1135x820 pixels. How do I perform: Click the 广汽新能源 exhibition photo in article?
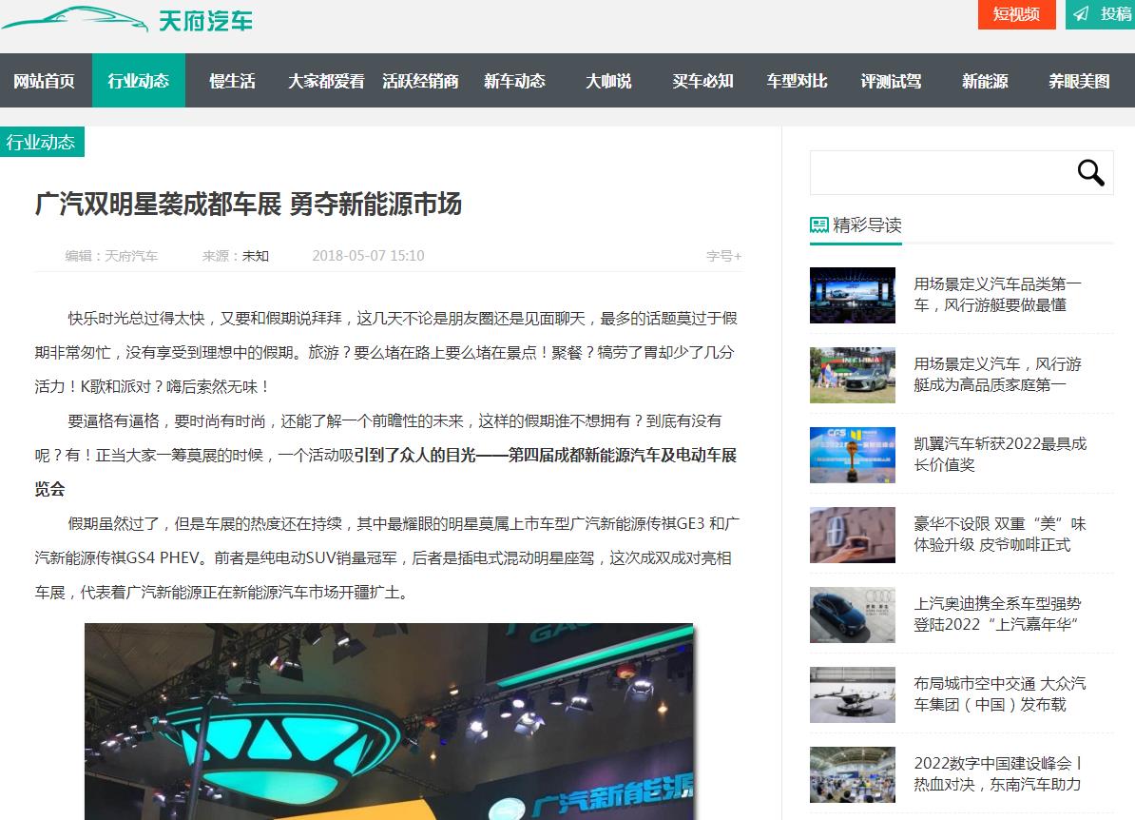(x=389, y=721)
